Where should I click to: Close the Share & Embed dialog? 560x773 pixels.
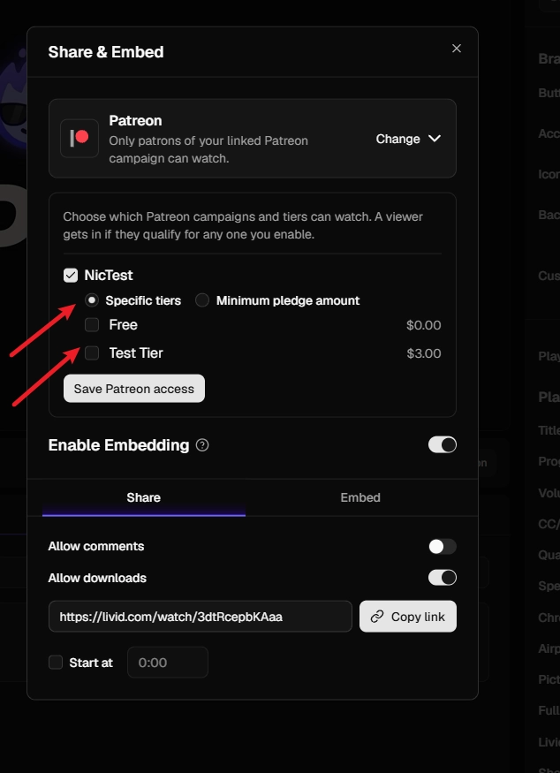(457, 49)
